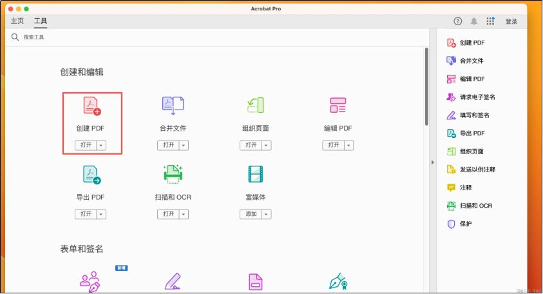The image size is (543, 294).
Task: Select 填写和签名 in the right sidebar
Action: pos(468,115)
